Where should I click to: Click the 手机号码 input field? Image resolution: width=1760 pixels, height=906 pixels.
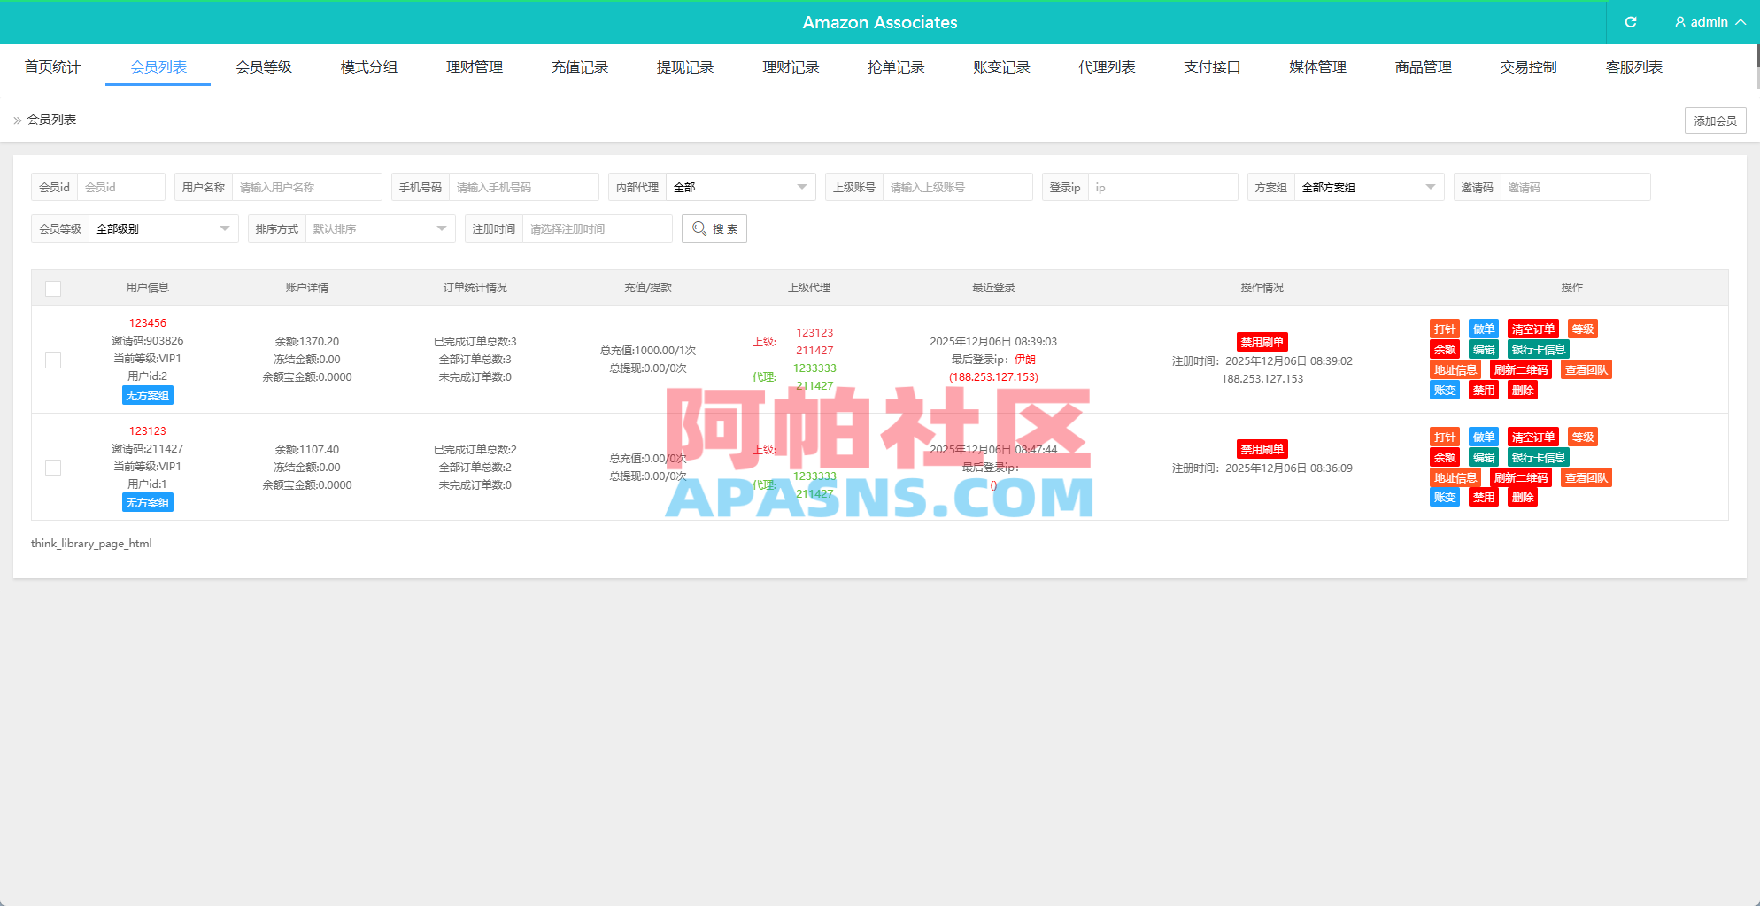tap(524, 187)
